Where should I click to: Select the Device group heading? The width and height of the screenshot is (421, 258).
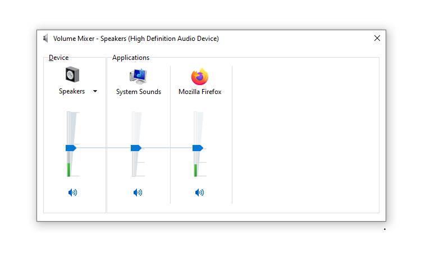(58, 58)
